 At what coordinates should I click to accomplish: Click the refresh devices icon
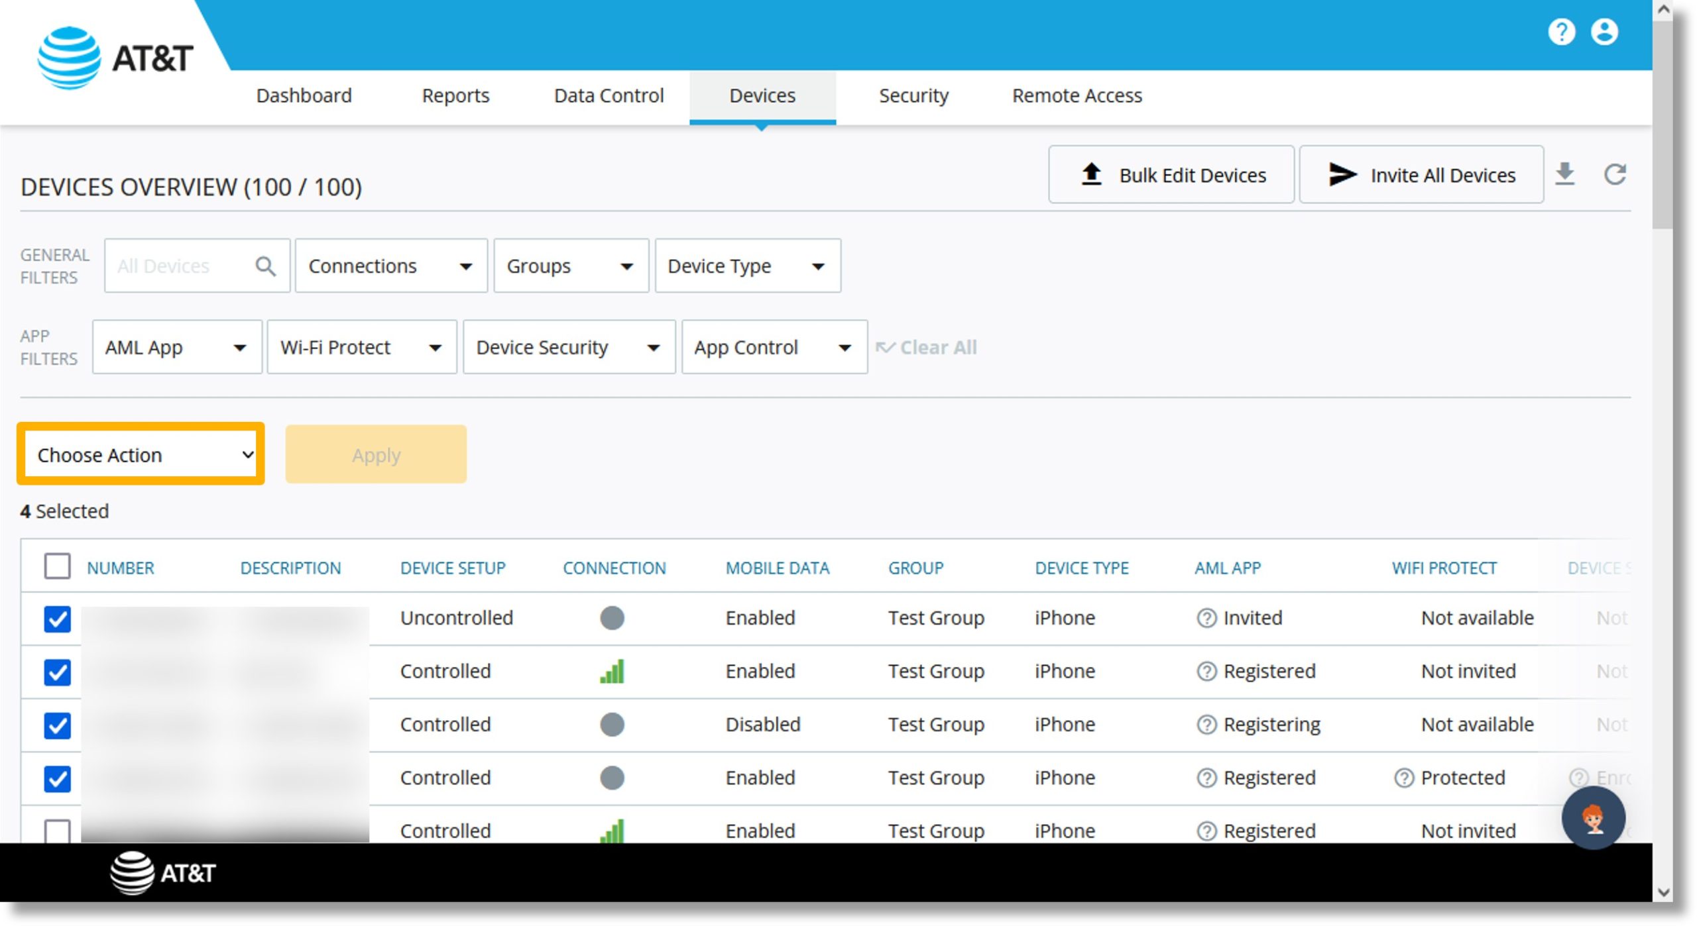click(x=1614, y=174)
